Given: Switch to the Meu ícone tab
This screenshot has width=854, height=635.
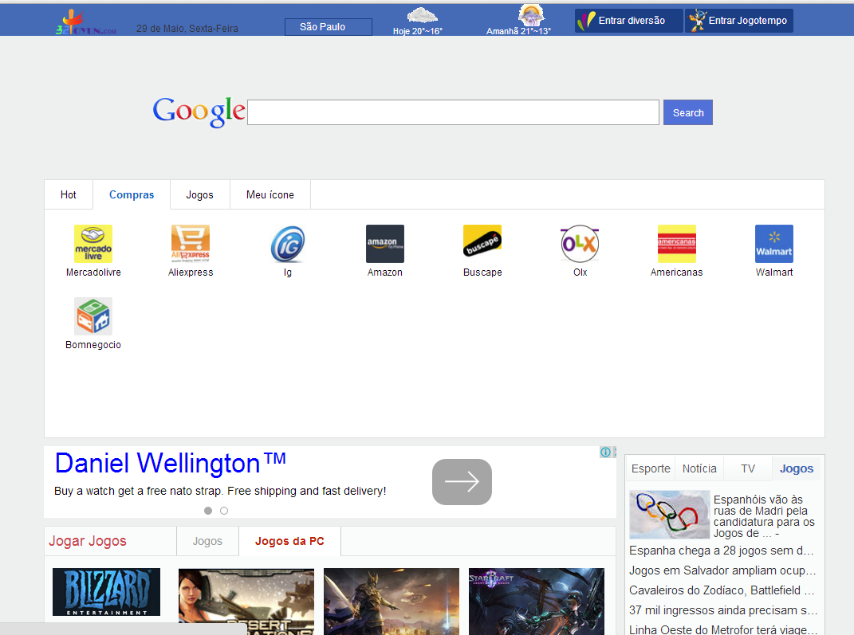Looking at the screenshot, I should tap(270, 194).
